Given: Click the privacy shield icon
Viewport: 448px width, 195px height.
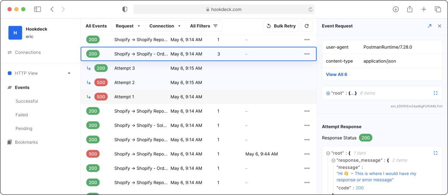Looking at the screenshot, I should 125,9.
